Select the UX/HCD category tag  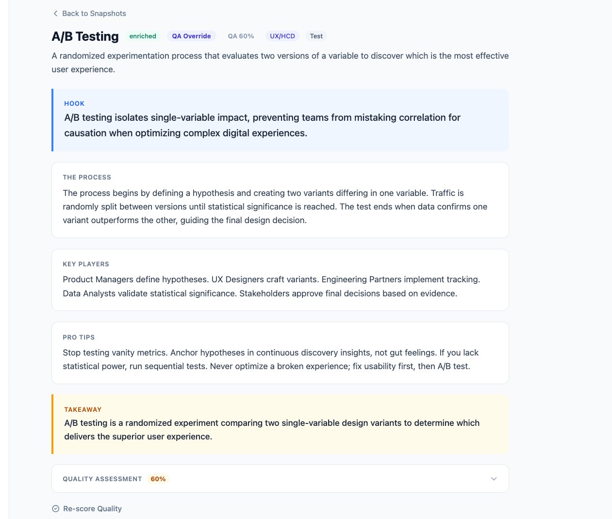point(282,36)
